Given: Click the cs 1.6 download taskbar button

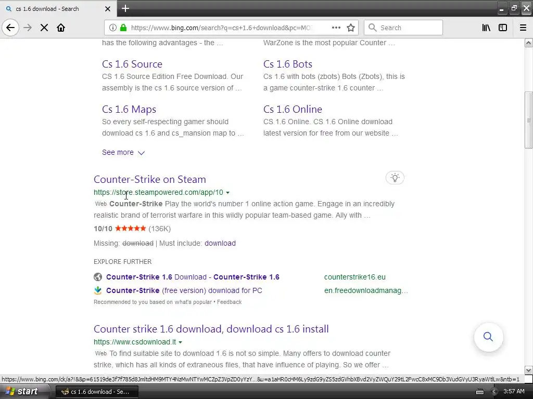Looking at the screenshot, I should coord(97,392).
